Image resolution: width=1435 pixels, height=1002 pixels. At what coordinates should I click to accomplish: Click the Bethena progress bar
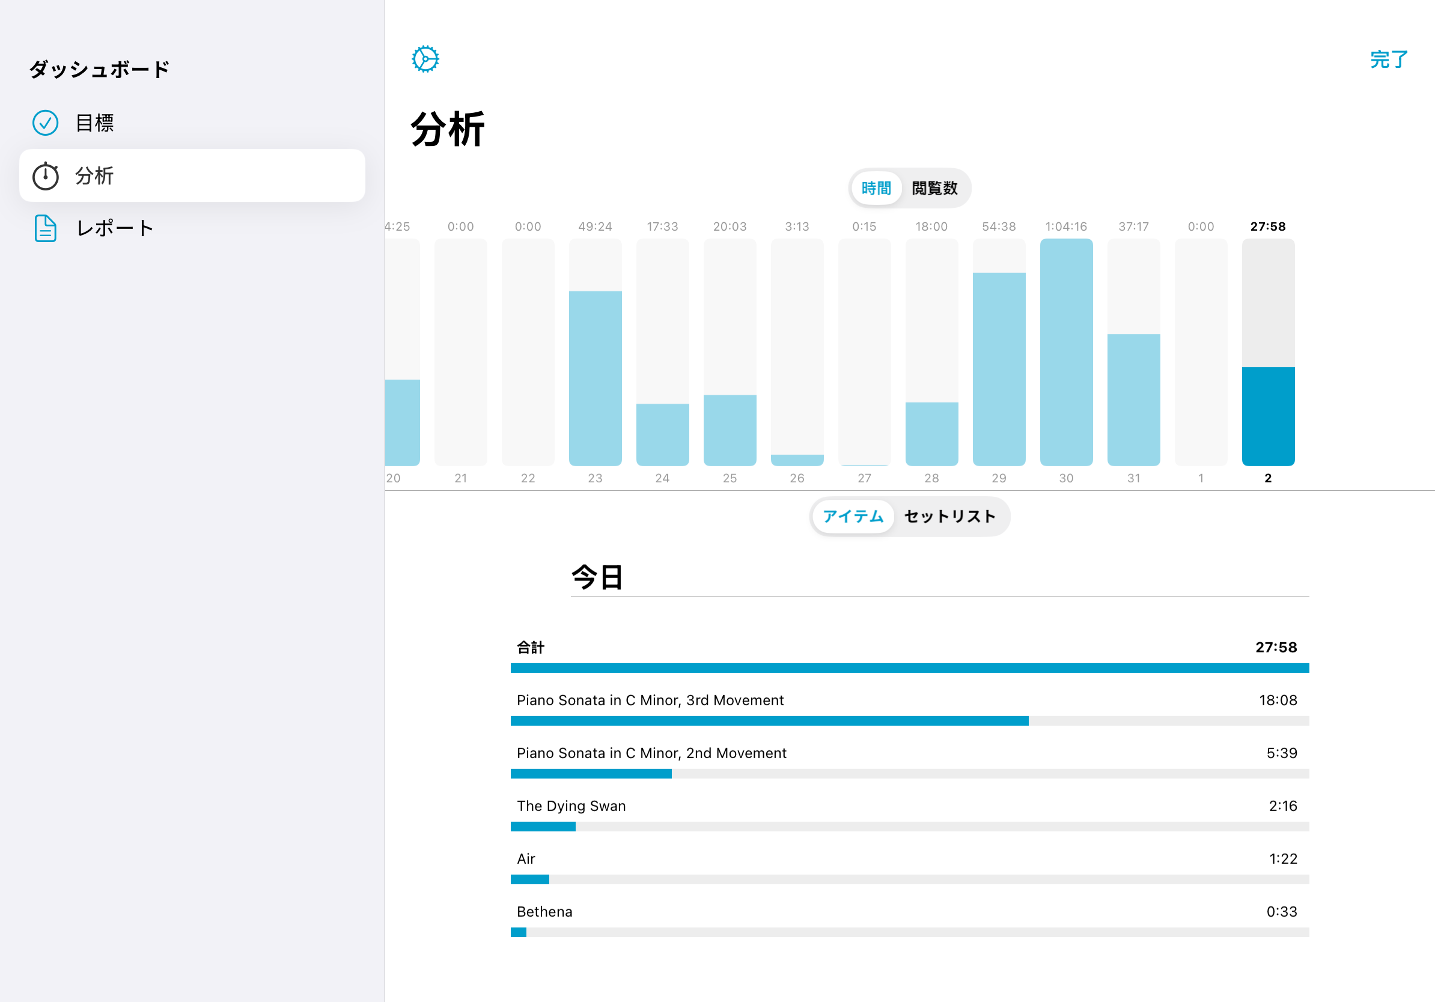[909, 933]
